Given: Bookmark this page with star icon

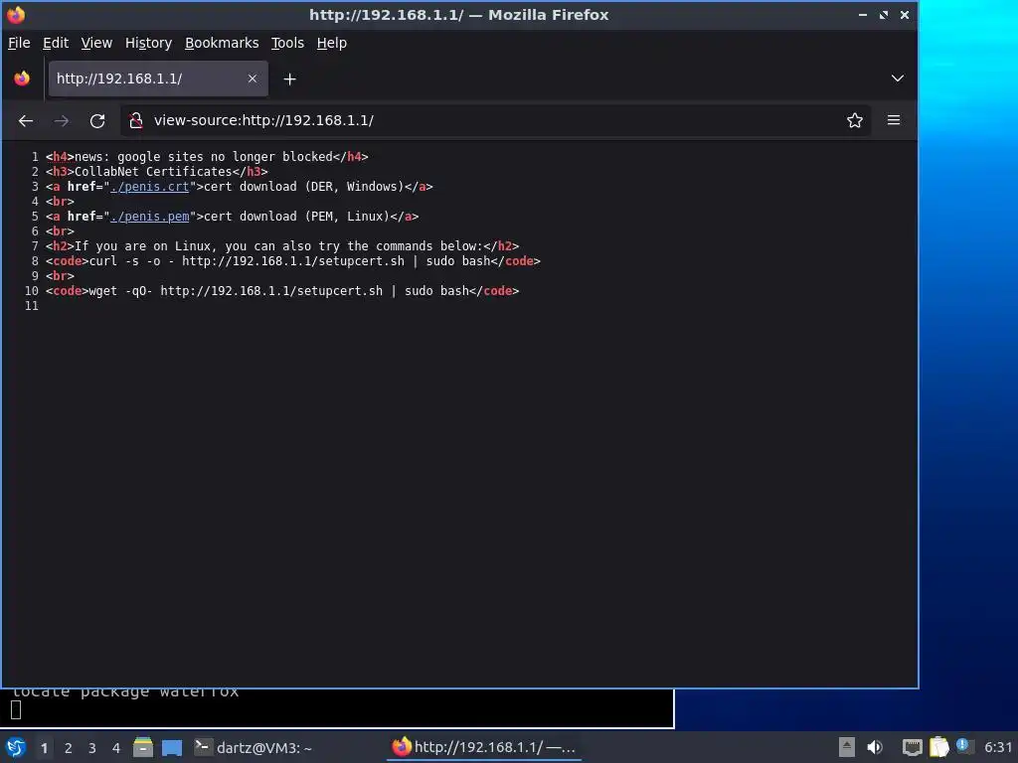Looking at the screenshot, I should (x=854, y=120).
